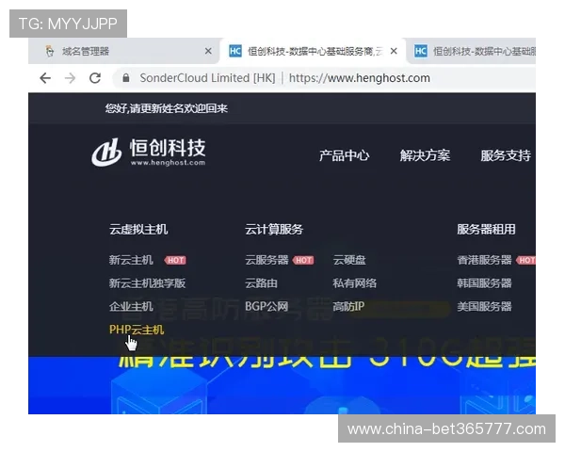Click the HC favicon on the third tab
This screenshot has width=565, height=452.
pos(421,51)
